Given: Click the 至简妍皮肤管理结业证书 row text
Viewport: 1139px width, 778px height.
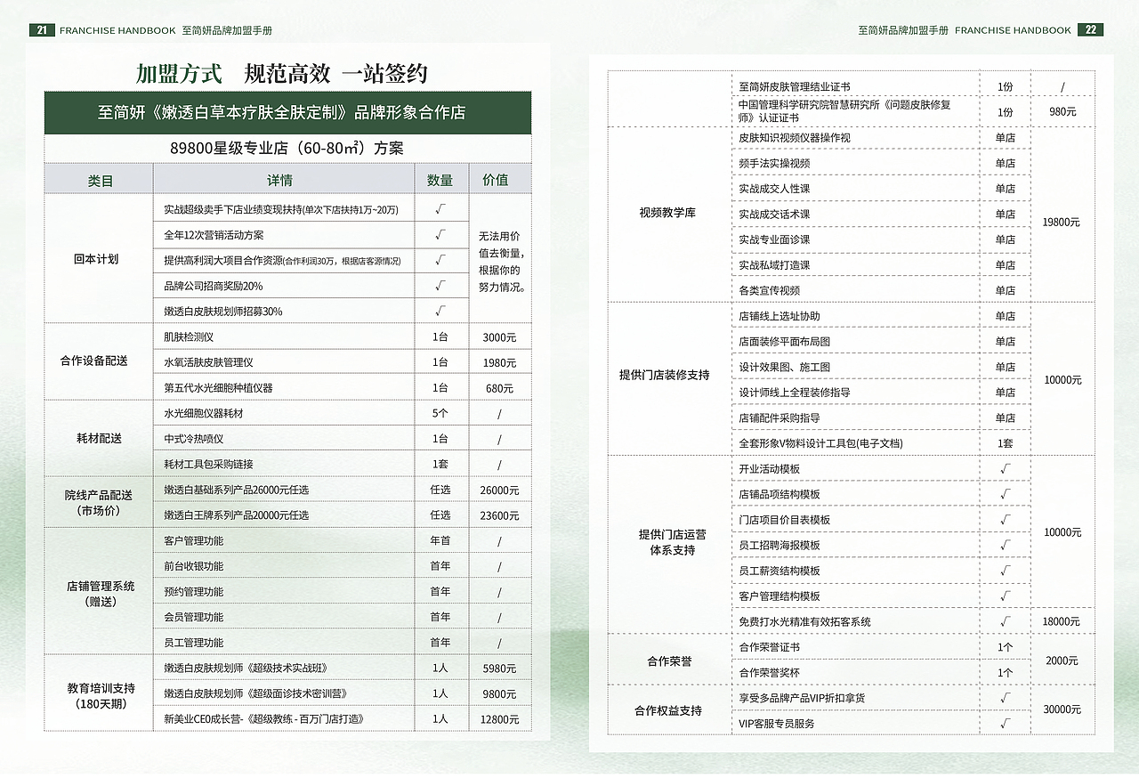Looking at the screenshot, I should 795,86.
